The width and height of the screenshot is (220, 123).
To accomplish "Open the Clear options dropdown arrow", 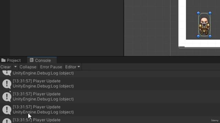I will tap(15, 67).
